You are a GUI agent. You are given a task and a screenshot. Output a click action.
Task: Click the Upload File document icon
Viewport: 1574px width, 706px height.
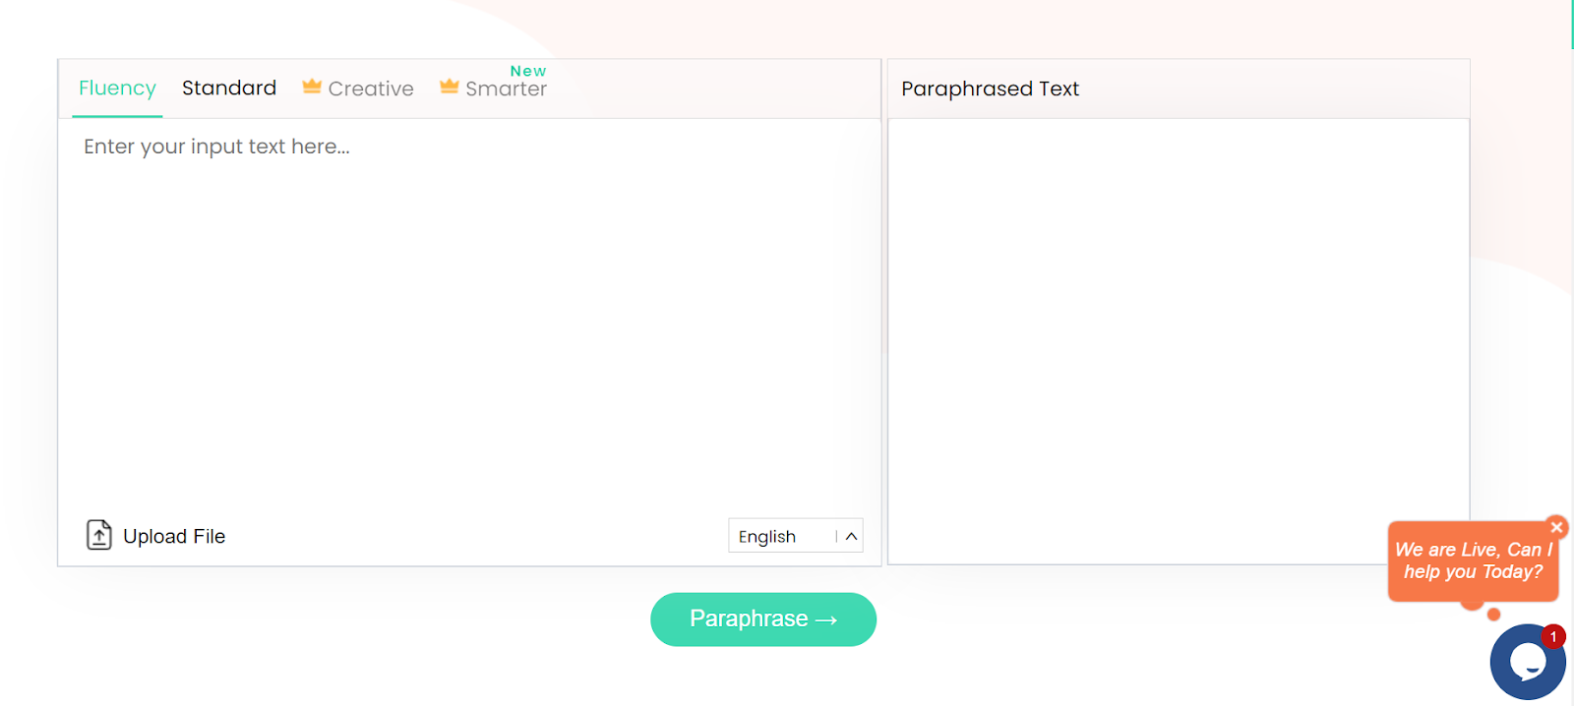point(99,535)
